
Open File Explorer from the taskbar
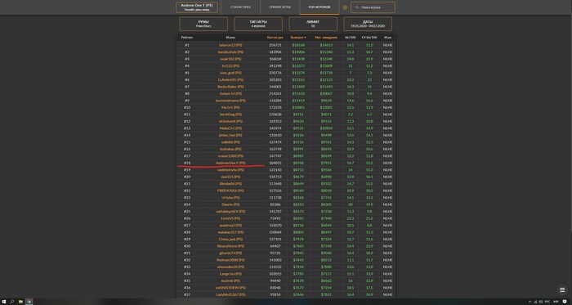(20, 302)
